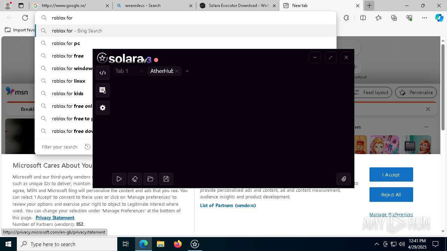
Task: Click MSN Personalise button
Action: [416, 92]
